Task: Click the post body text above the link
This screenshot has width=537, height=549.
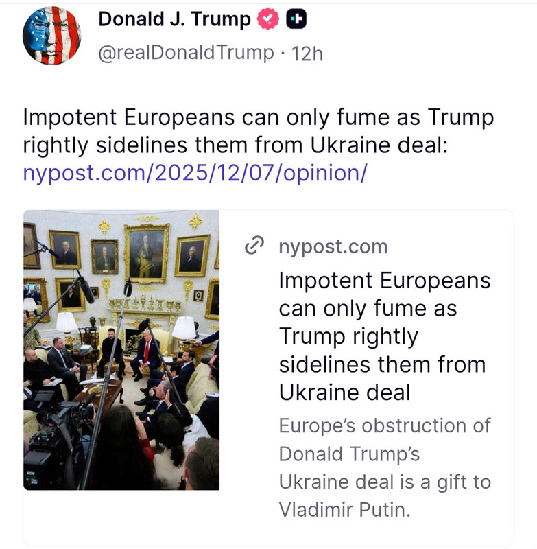Action: [258, 131]
